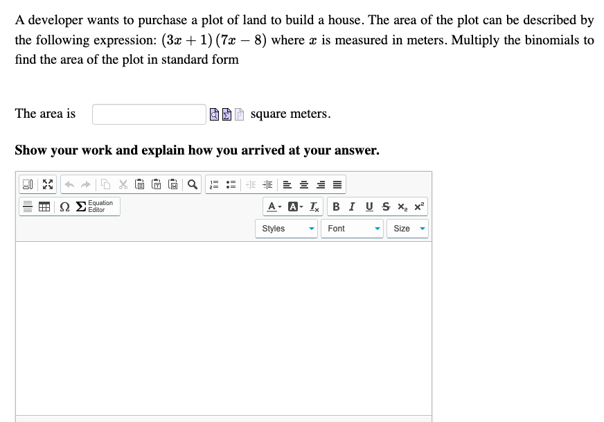Justify the text

[337, 184]
